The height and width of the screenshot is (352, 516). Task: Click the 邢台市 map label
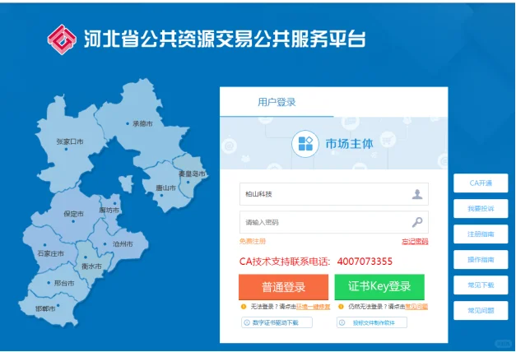[64, 283]
